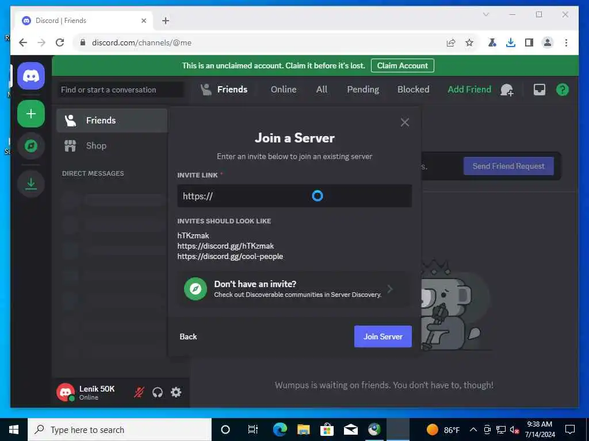Download apps icon in server sidebar
This screenshot has height=441, width=589.
(31, 184)
